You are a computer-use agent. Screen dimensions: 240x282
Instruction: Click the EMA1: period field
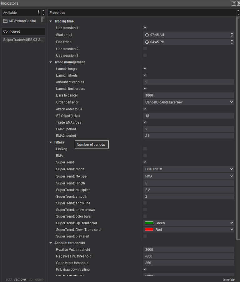tap(189, 129)
